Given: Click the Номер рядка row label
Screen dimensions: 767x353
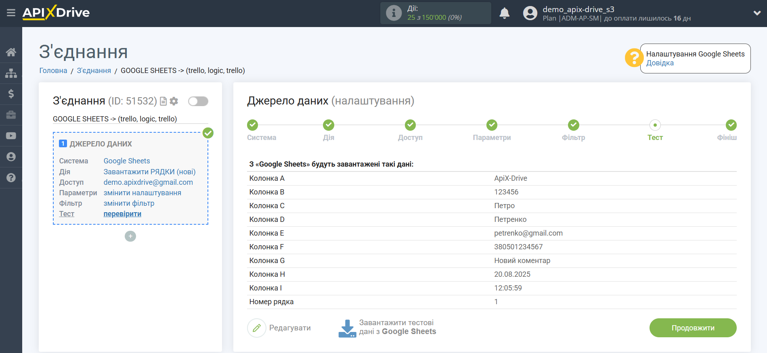Looking at the screenshot, I should pos(271,302).
